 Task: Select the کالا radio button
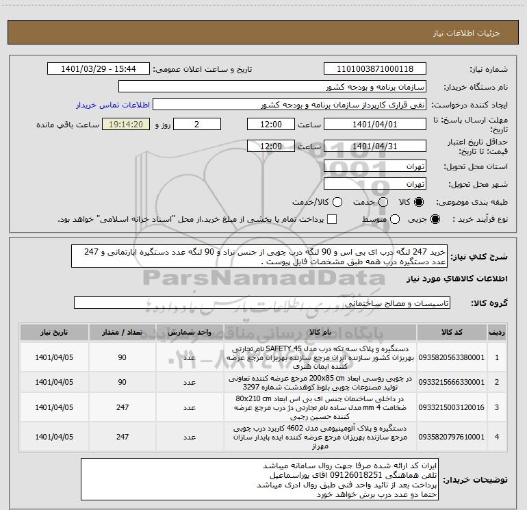[419, 202]
